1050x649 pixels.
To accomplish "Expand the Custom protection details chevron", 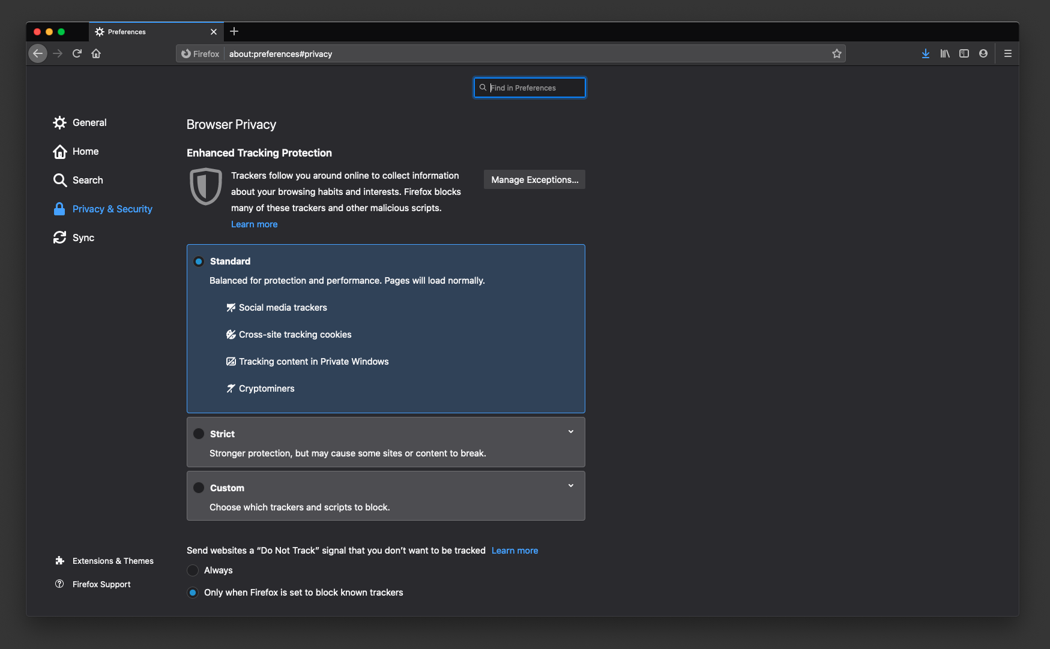I will (x=570, y=486).
